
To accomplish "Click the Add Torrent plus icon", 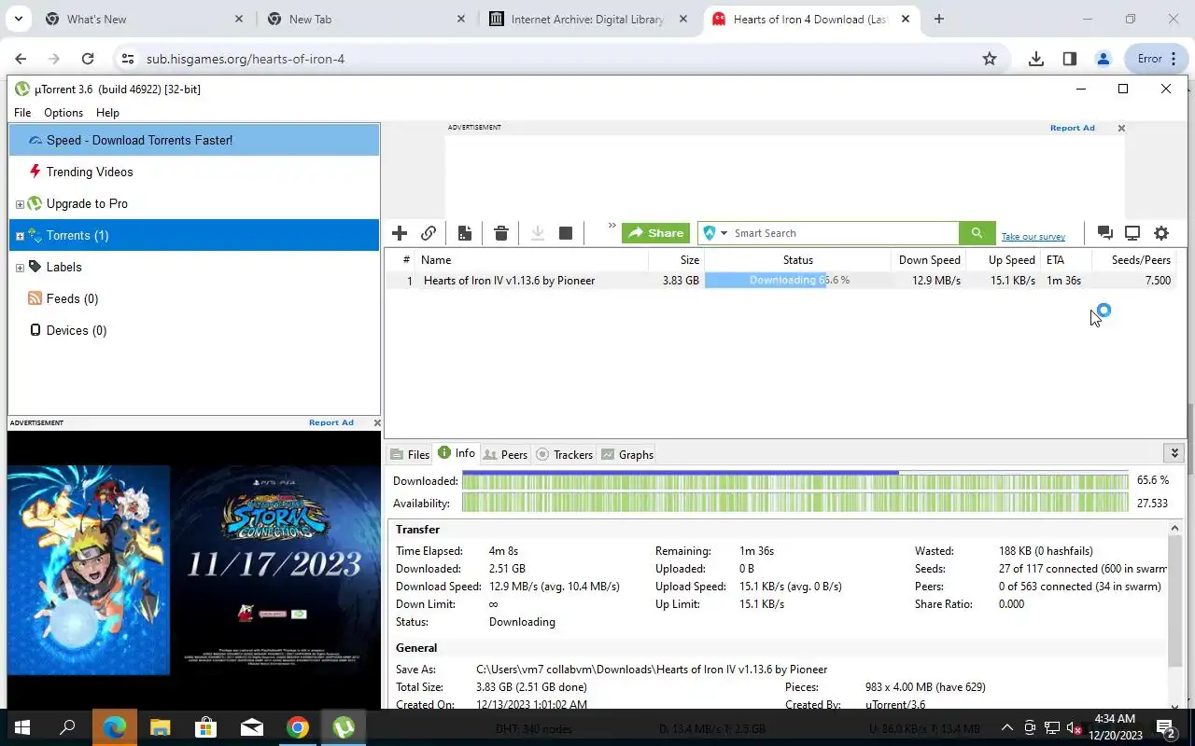I will click(x=400, y=233).
